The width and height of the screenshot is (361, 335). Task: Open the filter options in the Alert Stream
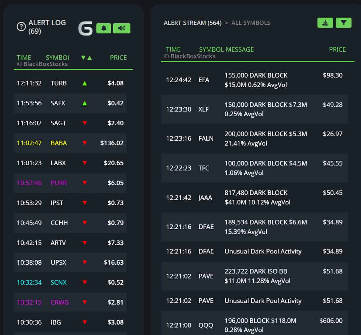pyautogui.click(x=344, y=23)
